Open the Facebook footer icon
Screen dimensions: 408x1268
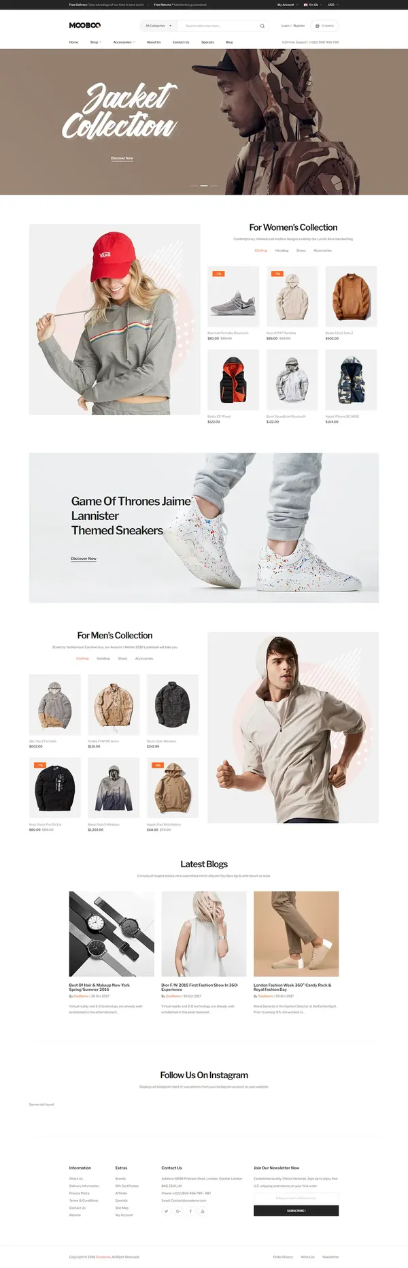point(190,1211)
